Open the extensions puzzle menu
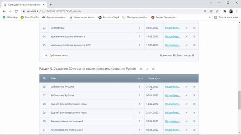 point(224,11)
